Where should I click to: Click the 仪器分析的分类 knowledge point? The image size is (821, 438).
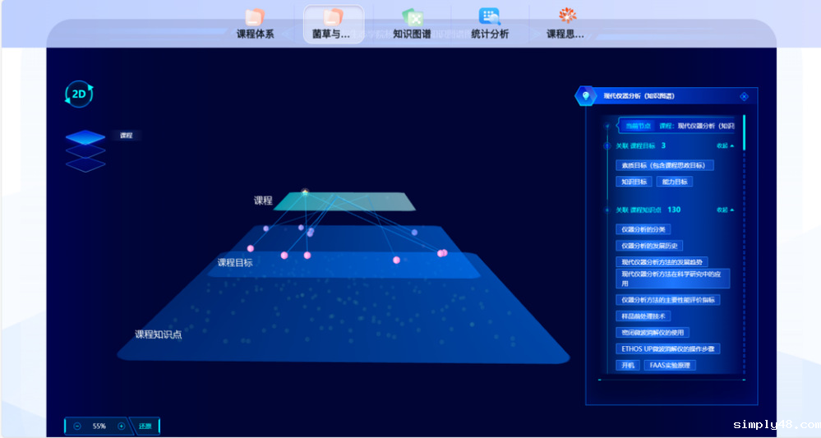pyautogui.click(x=644, y=228)
